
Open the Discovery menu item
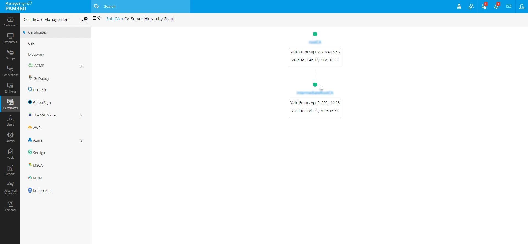pyautogui.click(x=36, y=54)
